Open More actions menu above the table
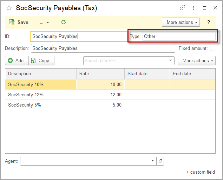223x180 pixels. click(x=196, y=60)
